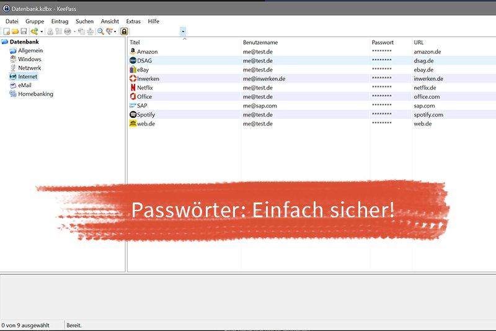Click the masked password of the Office entry
Screen dimensions: 496x331
382,96
